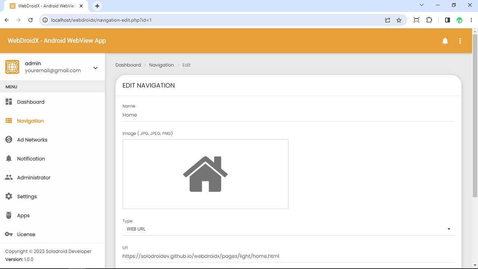Click the License key icon
This screenshot has width=478, height=269.
coord(9,234)
